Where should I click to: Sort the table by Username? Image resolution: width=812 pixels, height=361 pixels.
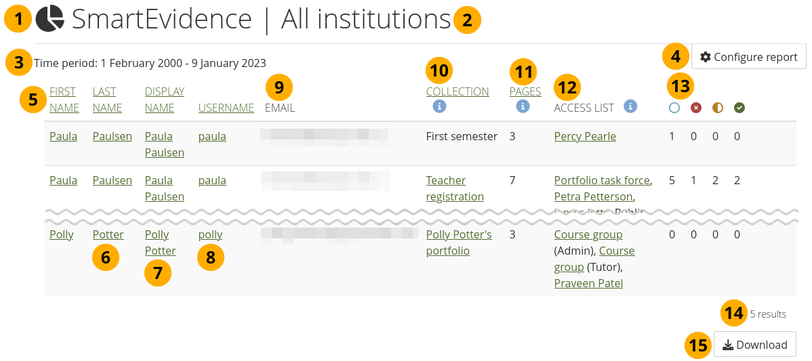[x=226, y=108]
